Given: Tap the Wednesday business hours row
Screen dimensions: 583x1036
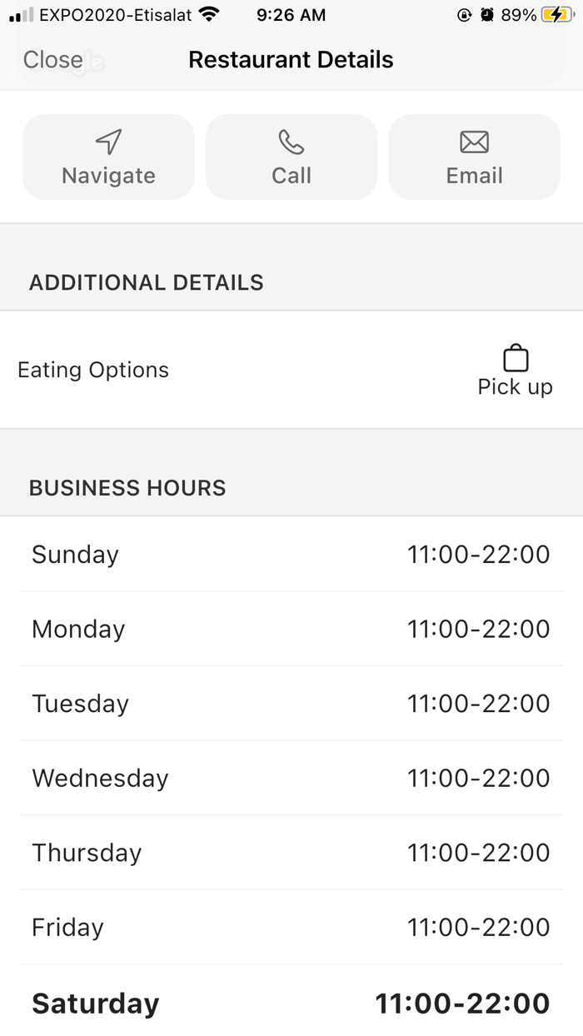Looking at the screenshot, I should tap(291, 778).
